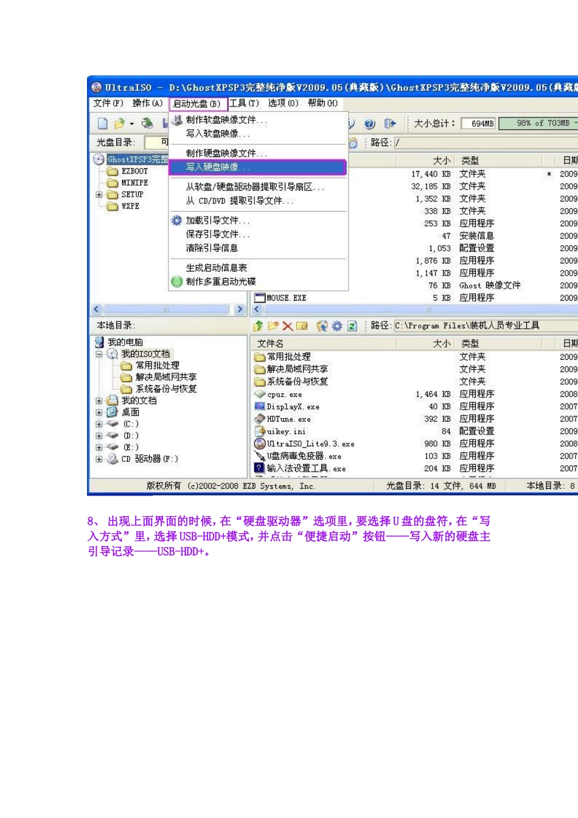
Task: Click the Open CD/DVD toolbar icon
Action: coord(147,124)
